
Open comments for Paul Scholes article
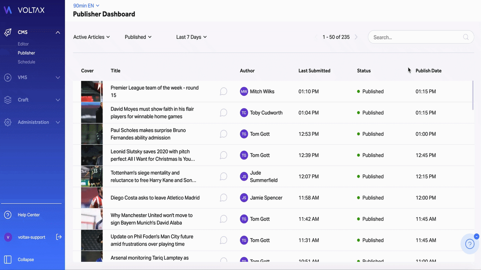pos(224,134)
